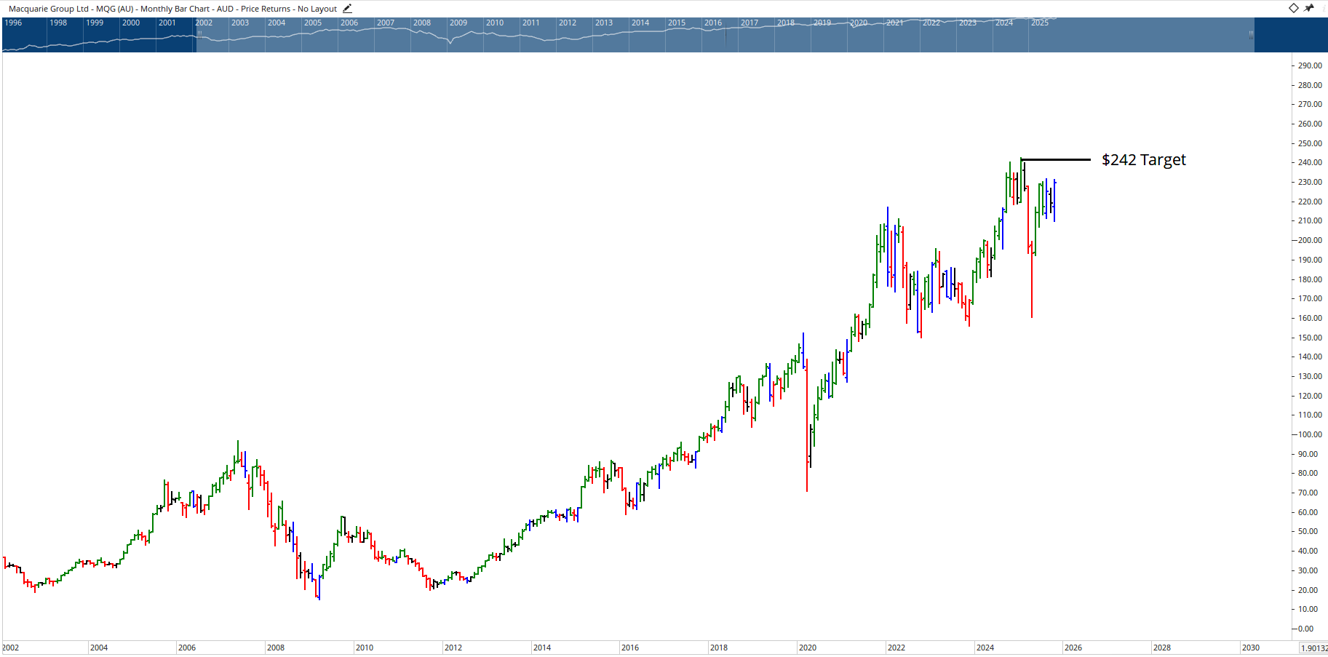This screenshot has height=657, width=1328.
Task: Click the pencil edit icon beside chart title
Action: tap(347, 9)
